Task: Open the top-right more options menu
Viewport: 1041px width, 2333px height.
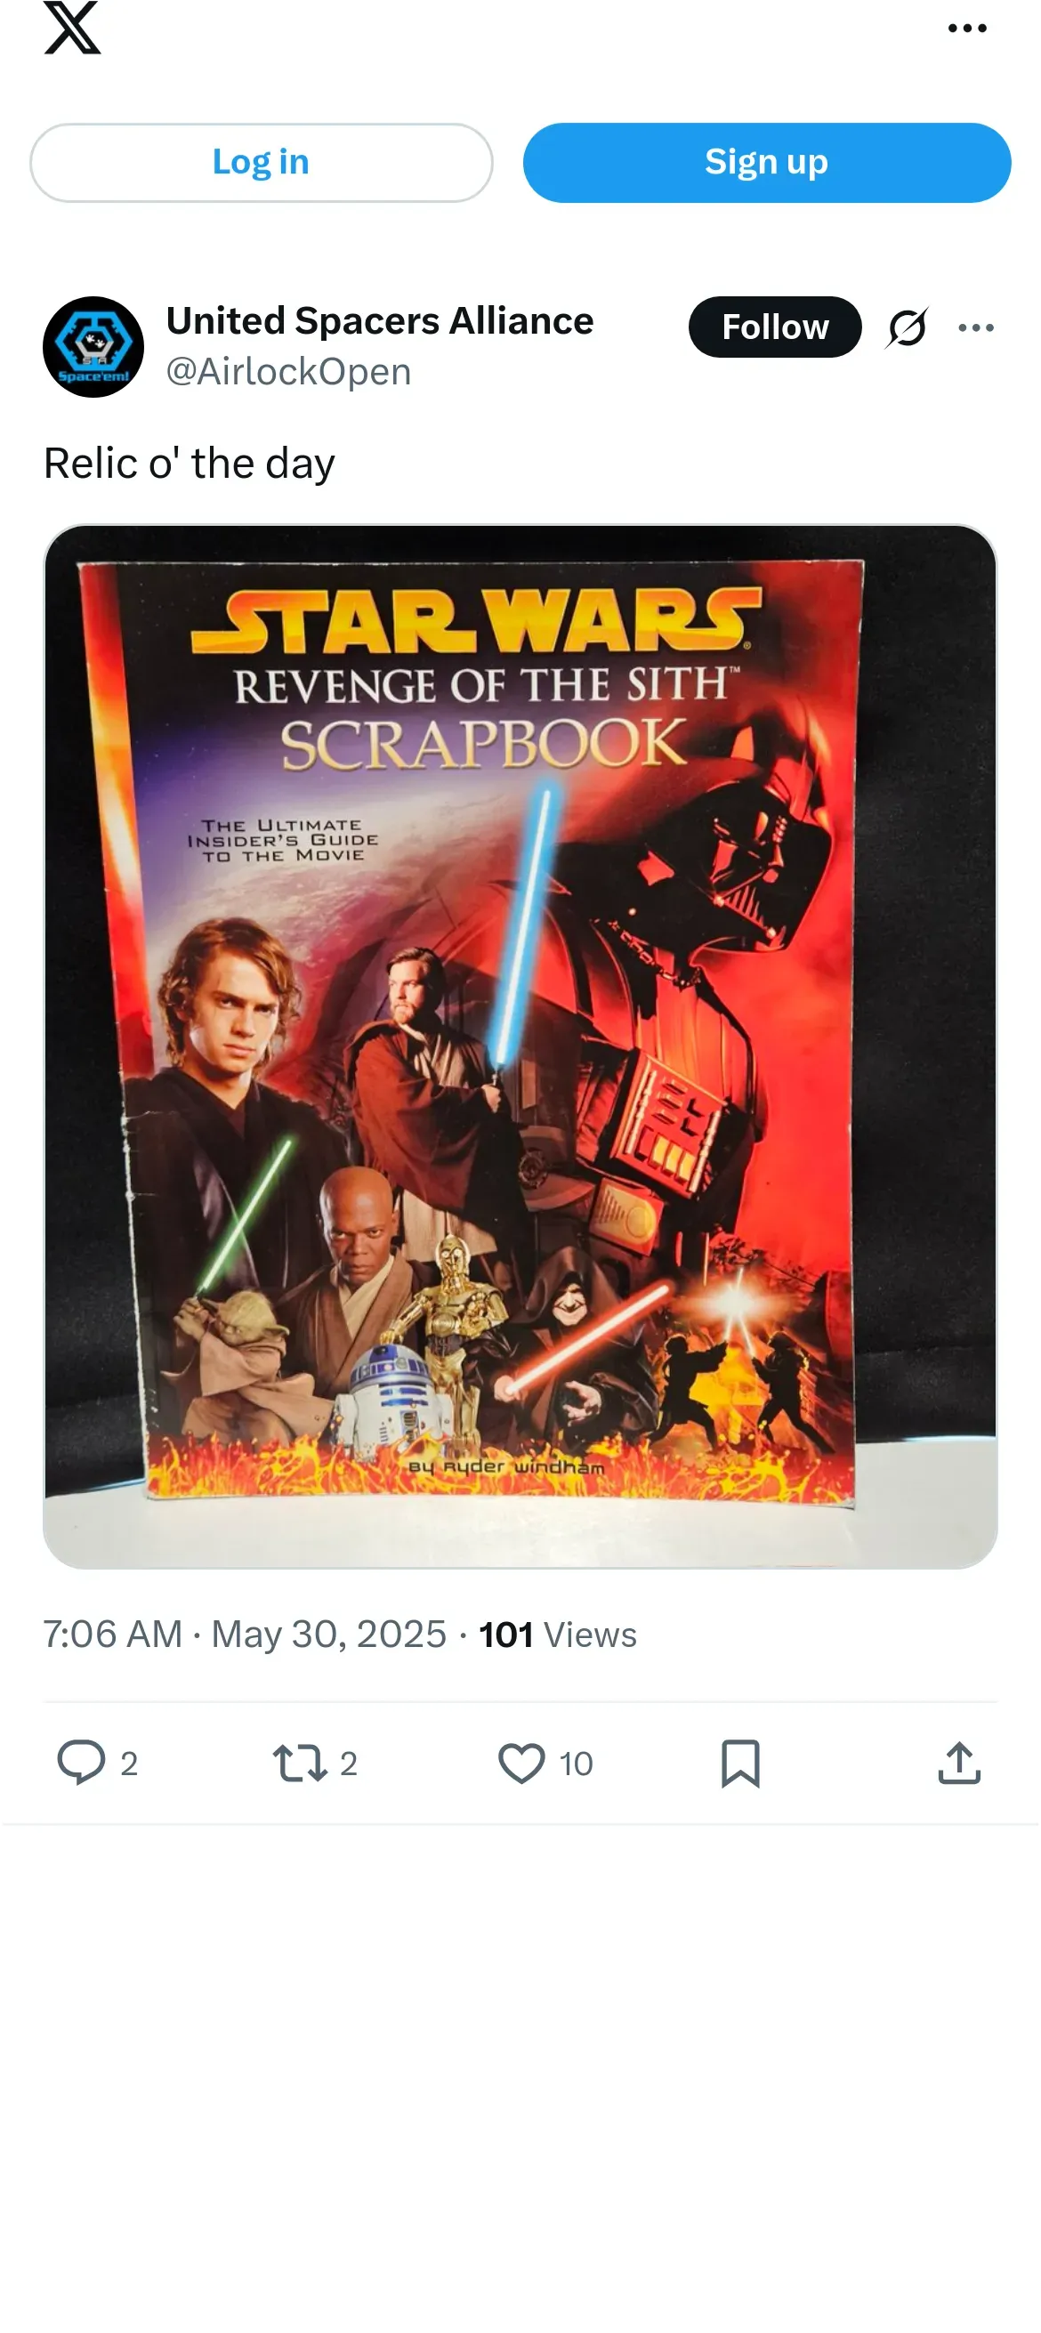Action: tap(967, 28)
